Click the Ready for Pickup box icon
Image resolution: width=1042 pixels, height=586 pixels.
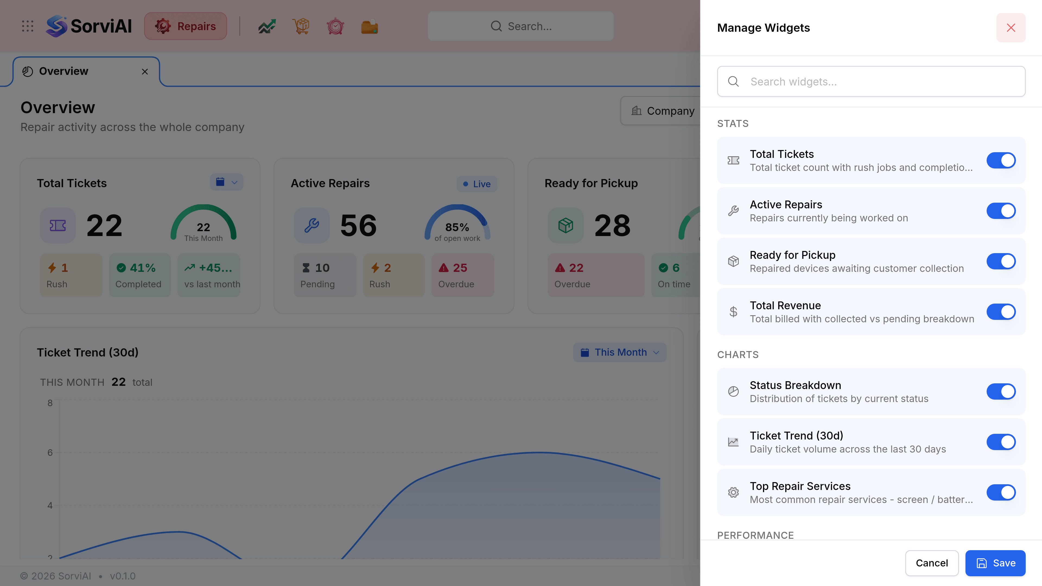pyautogui.click(x=566, y=225)
